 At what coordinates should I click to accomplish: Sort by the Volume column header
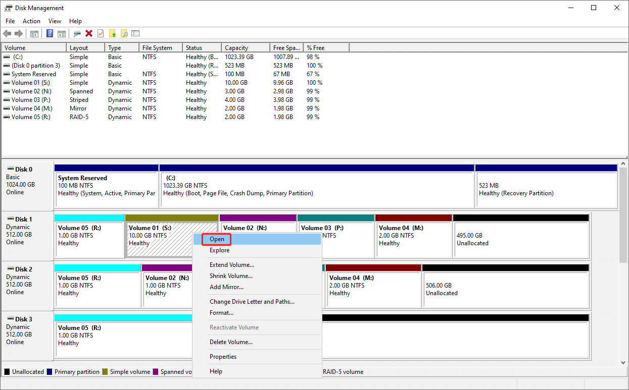[34, 48]
